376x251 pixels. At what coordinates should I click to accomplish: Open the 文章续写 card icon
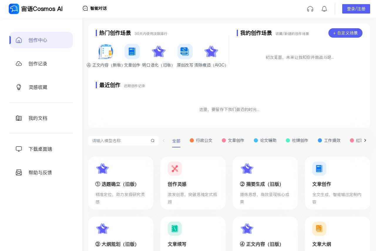coord(175,229)
